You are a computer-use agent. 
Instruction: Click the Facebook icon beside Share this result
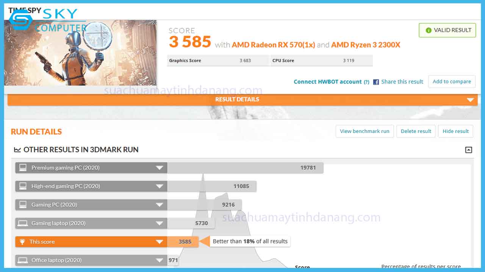click(376, 82)
